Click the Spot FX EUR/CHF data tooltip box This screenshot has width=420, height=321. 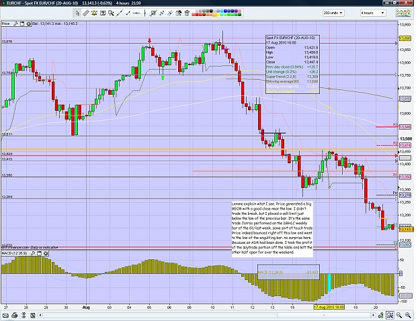click(x=292, y=64)
